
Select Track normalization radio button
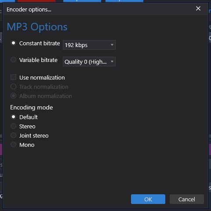13,87
